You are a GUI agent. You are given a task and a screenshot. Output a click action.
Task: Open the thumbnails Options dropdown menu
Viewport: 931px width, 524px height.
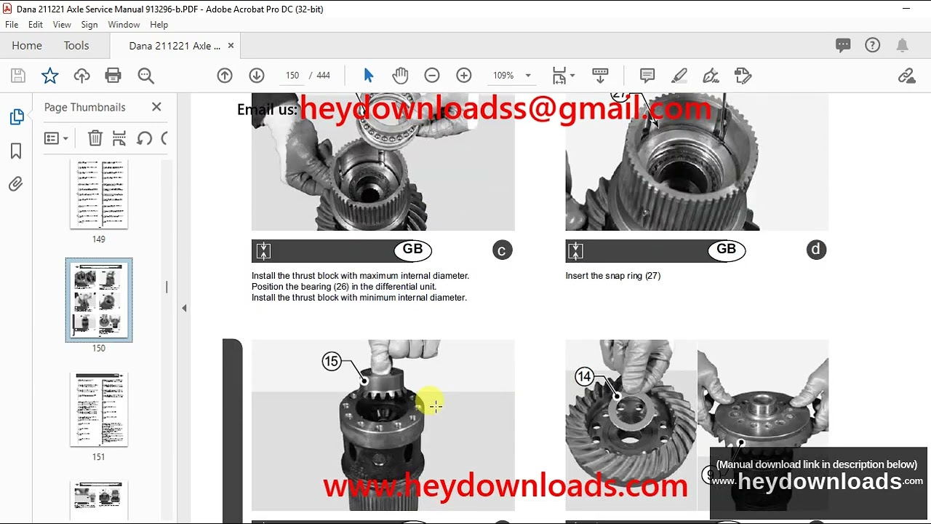tap(56, 138)
